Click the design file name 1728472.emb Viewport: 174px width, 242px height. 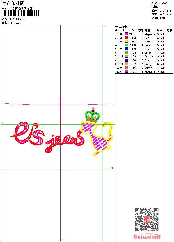tap(18, 19)
